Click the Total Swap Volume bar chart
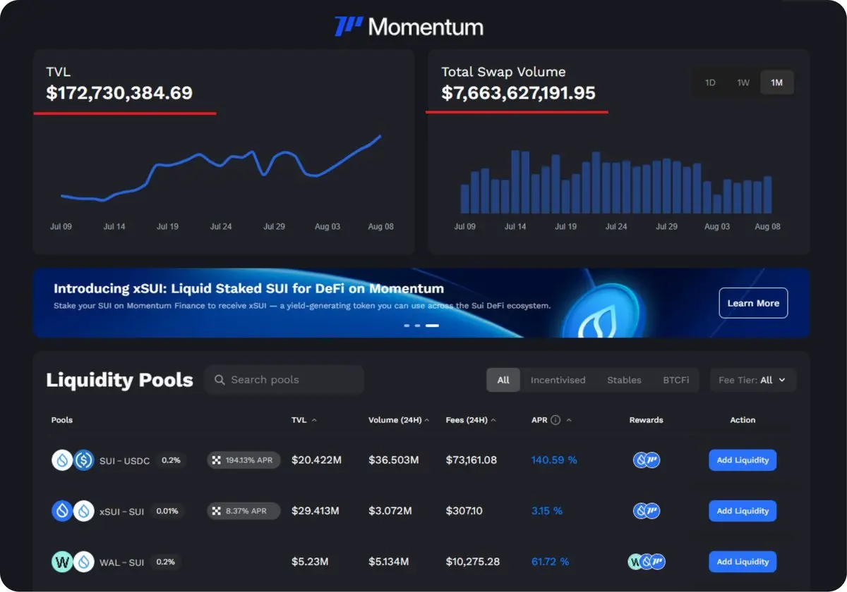The height and width of the screenshot is (592, 847). (x=616, y=182)
